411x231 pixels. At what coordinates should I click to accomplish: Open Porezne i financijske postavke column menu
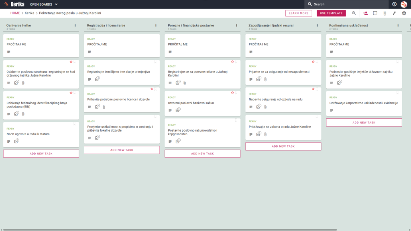pos(237,26)
